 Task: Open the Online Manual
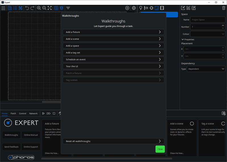click(x=31, y=135)
